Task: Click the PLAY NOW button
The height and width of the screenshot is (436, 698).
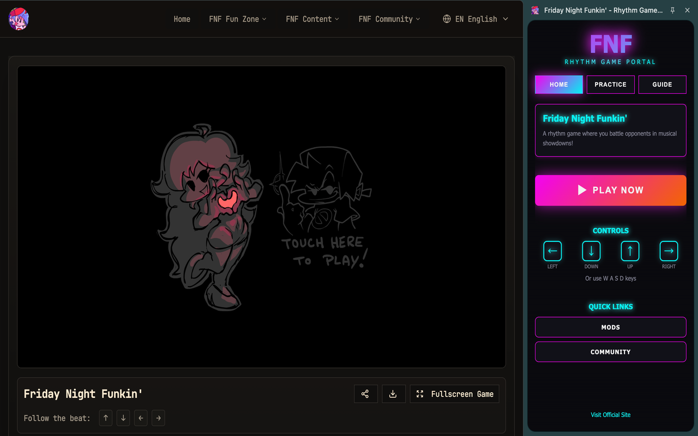Action: 611,190
